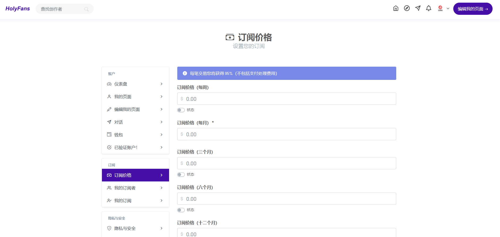Click the HolyFans logo
The image size is (500, 237).
tap(18, 9)
